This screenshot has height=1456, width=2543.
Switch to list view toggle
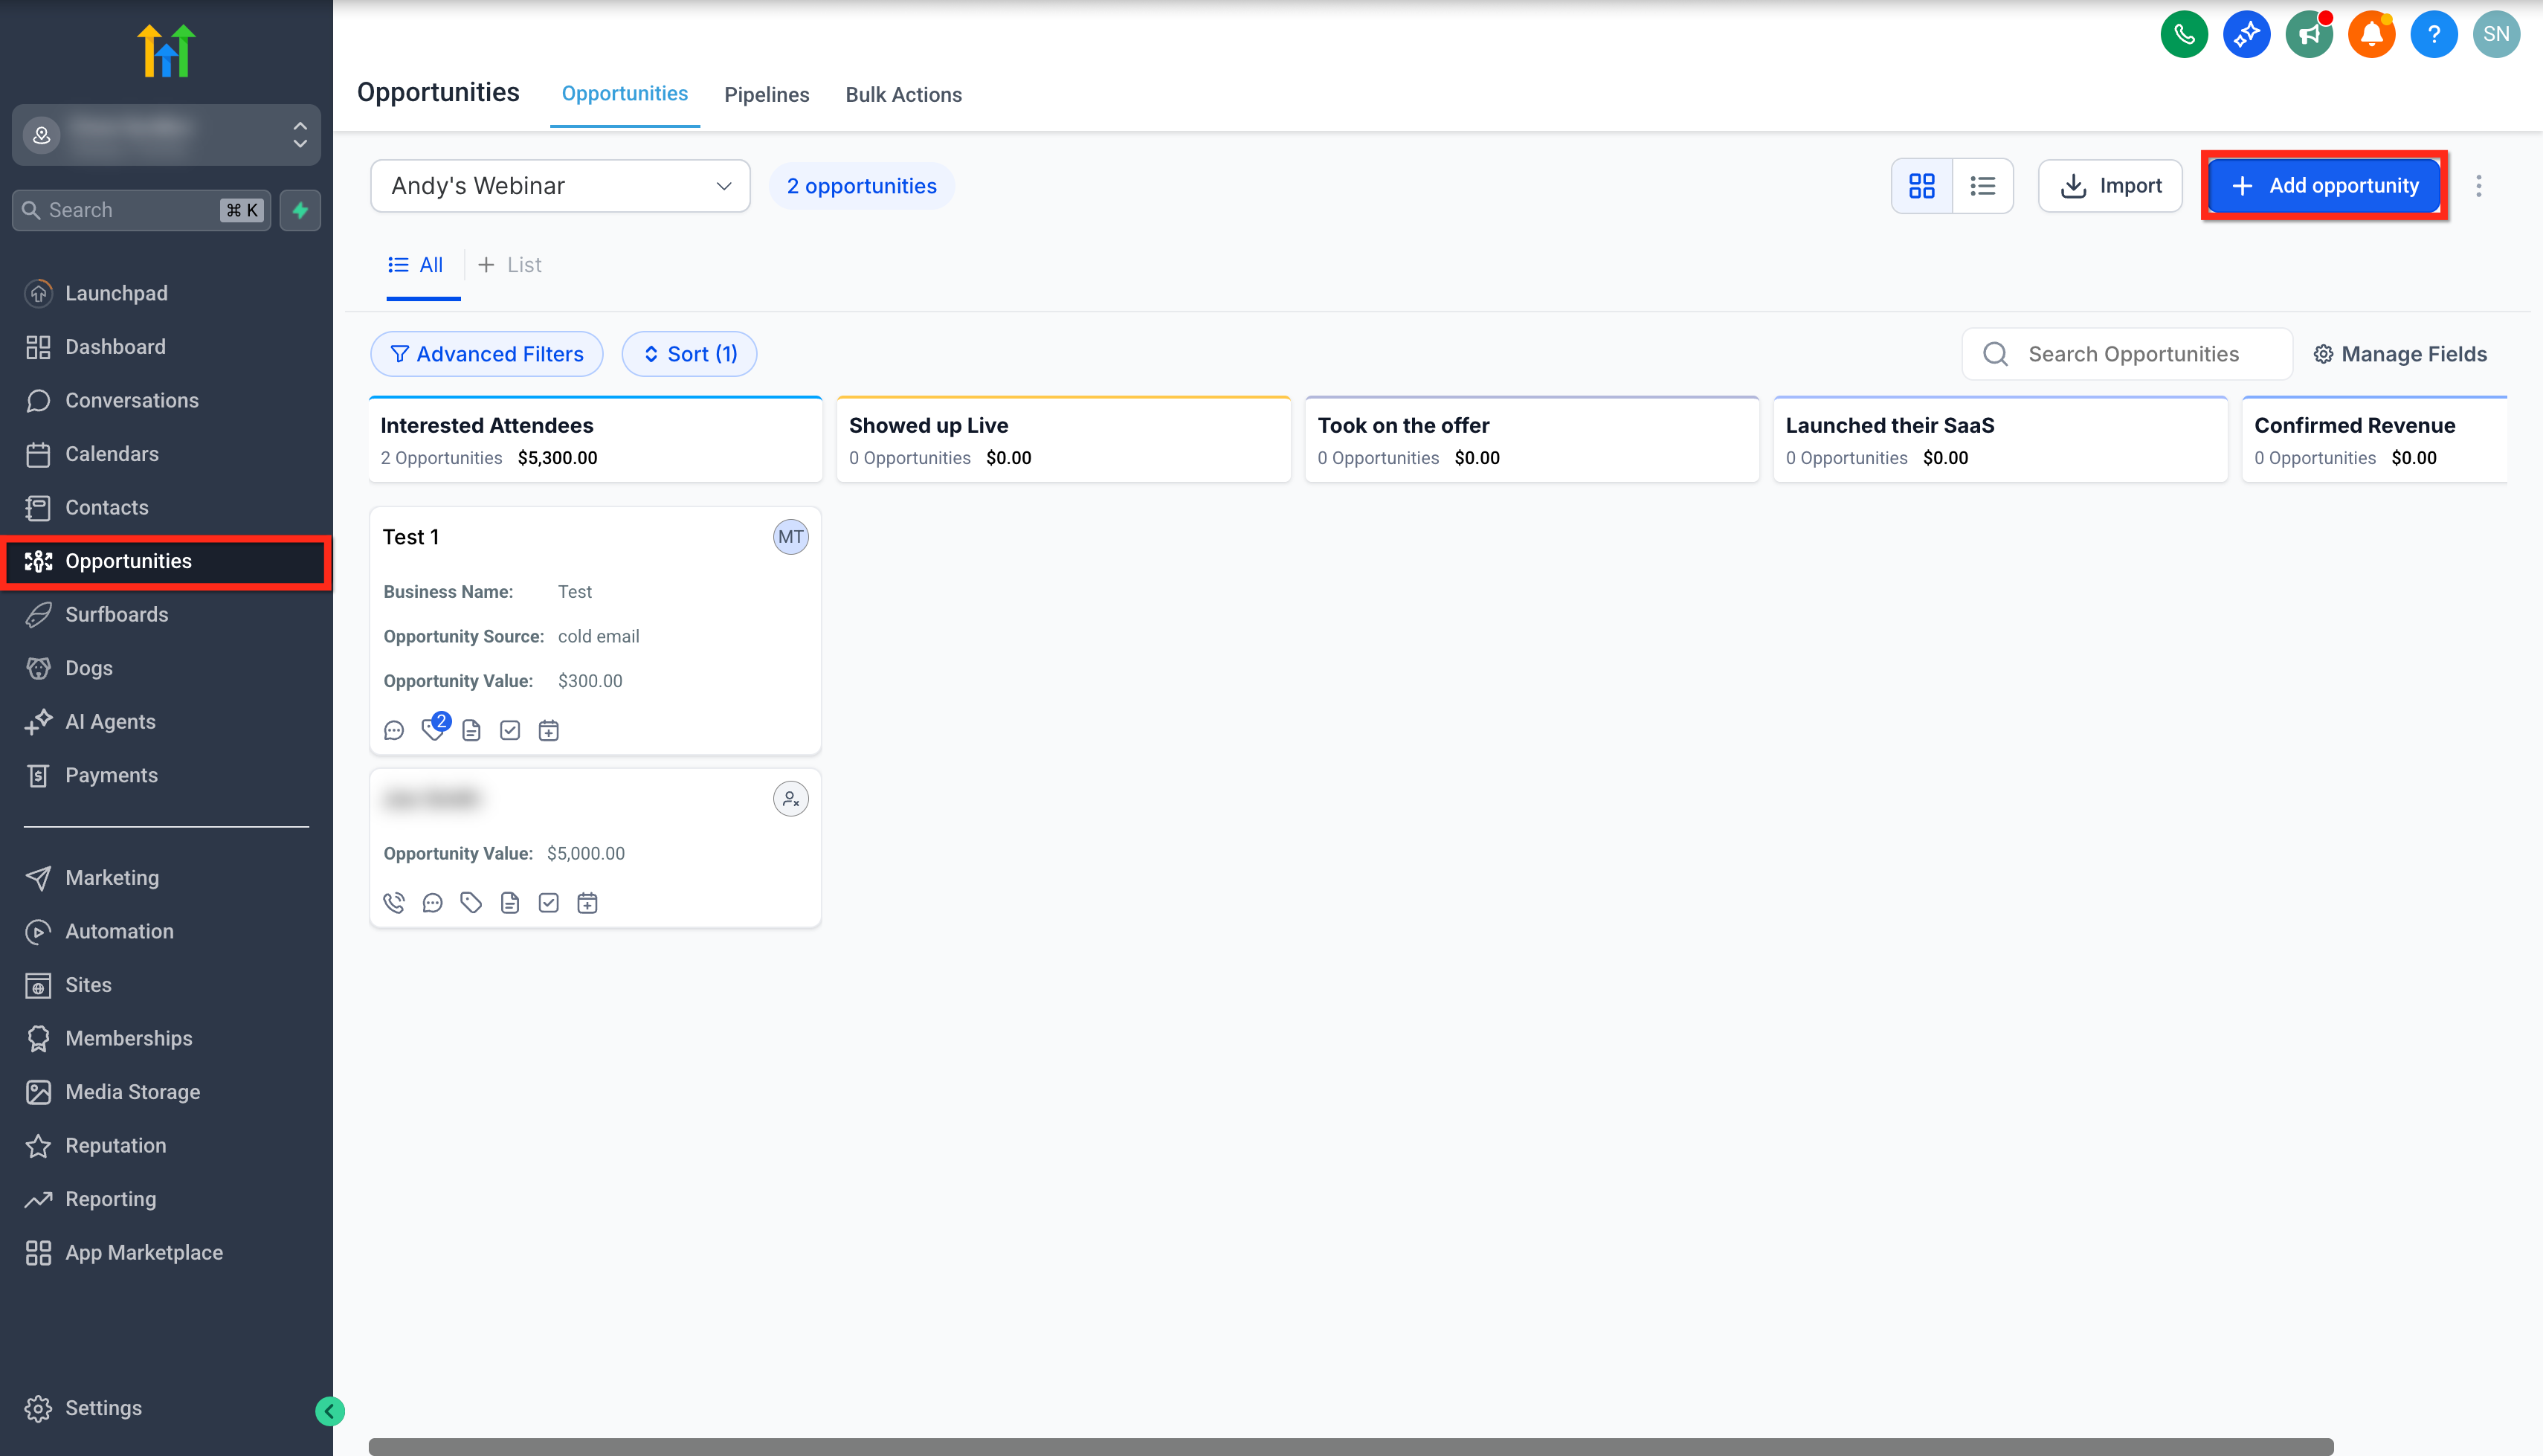tap(1982, 186)
